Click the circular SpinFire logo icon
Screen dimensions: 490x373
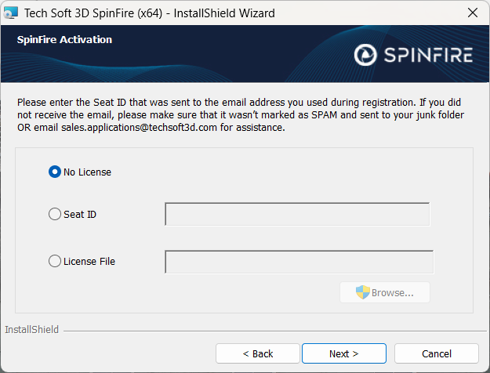pyautogui.click(x=365, y=54)
